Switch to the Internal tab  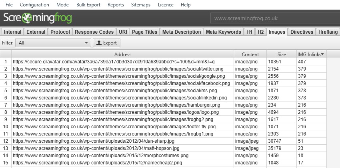(12, 32)
